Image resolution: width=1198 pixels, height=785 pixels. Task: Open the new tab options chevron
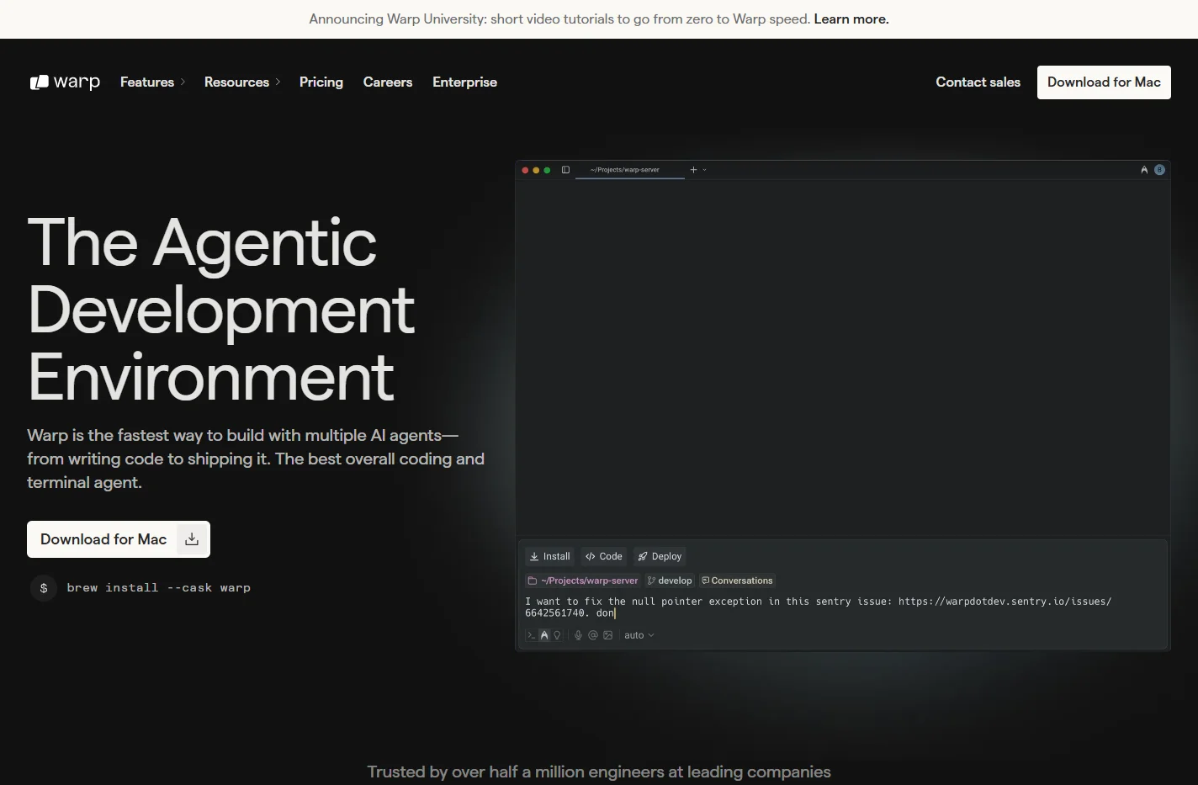[704, 170]
